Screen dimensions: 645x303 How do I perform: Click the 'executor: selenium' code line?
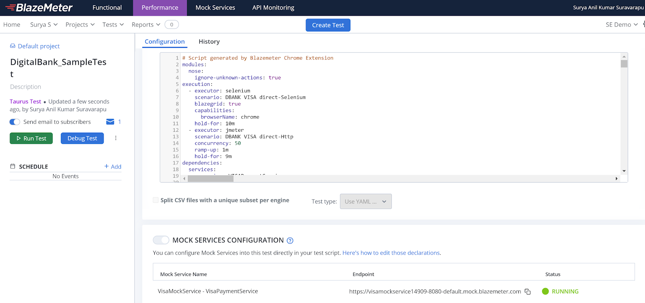pyautogui.click(x=219, y=91)
